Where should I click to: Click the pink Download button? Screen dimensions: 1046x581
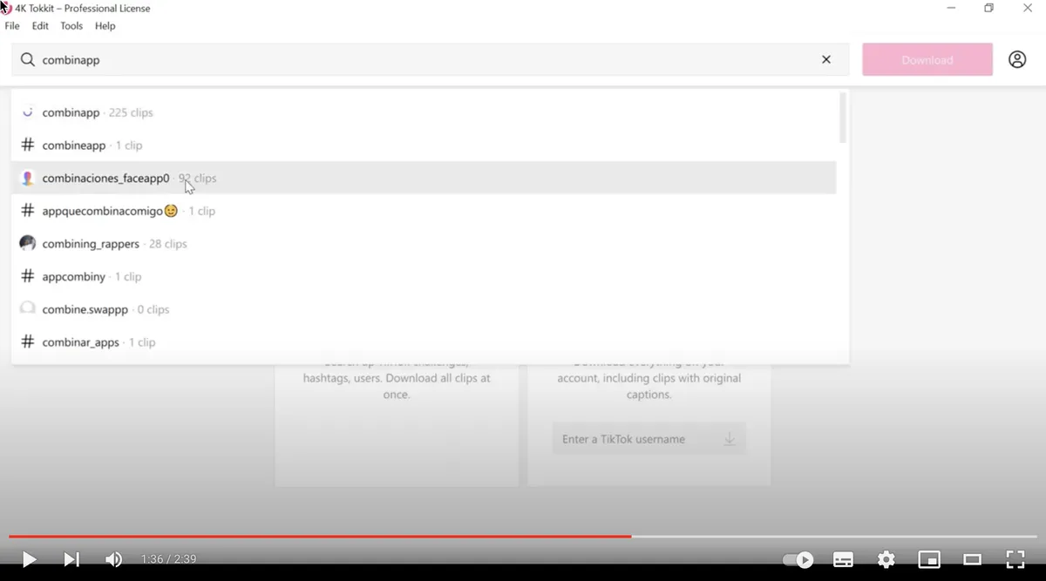(927, 60)
